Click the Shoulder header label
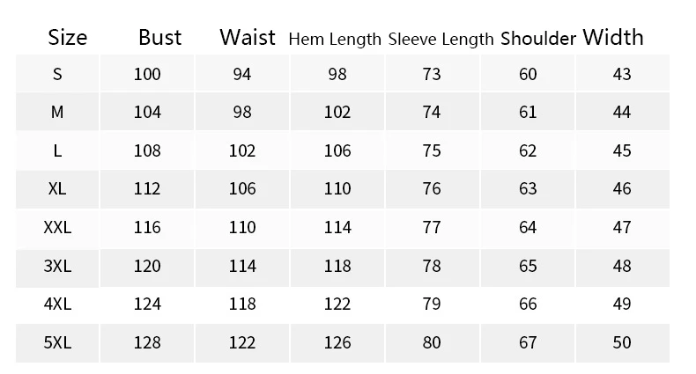Image resolution: width=696 pixels, height=374 pixels. point(538,38)
